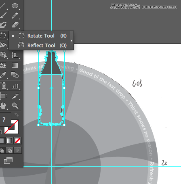Select the Width/Warp tool below Rotate
Screen dimensions: 181x184
(3, 45)
